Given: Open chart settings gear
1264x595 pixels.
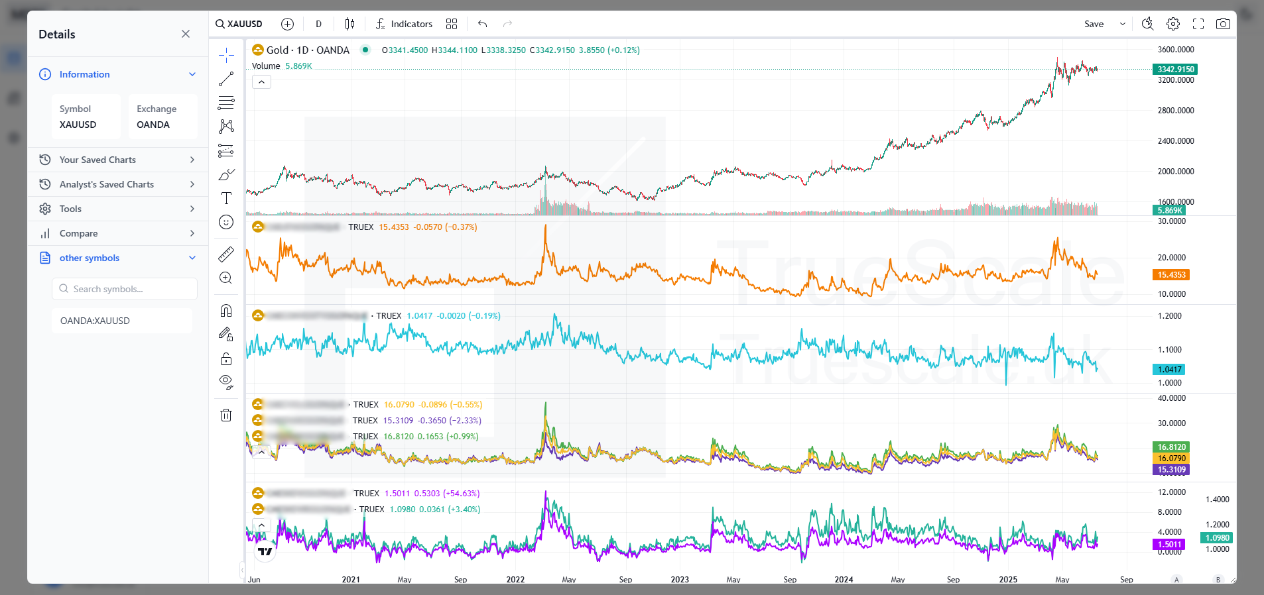Looking at the screenshot, I should click(x=1173, y=24).
